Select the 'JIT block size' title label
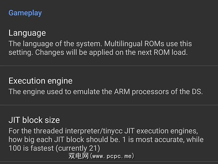This screenshot has width=218, height=164. point(34,120)
